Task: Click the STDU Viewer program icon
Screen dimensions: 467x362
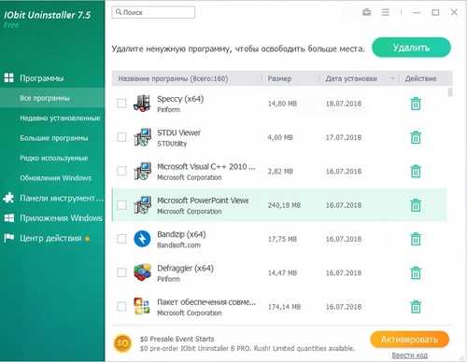Action: [x=142, y=137]
